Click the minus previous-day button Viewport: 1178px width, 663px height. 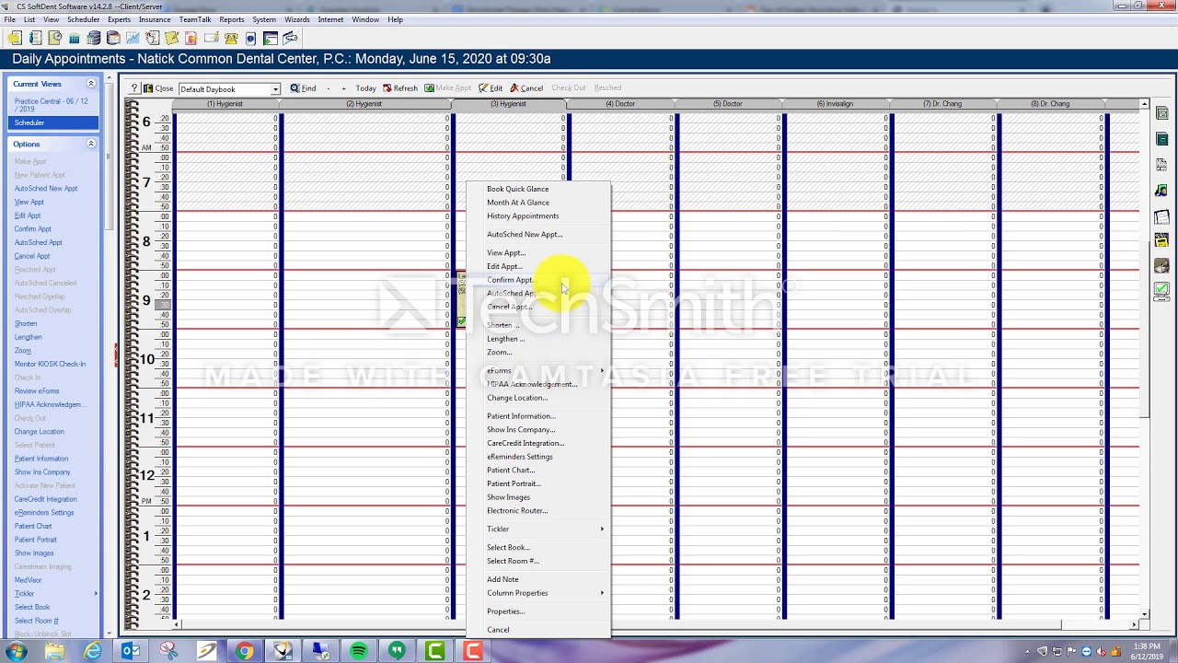pyautogui.click(x=329, y=88)
